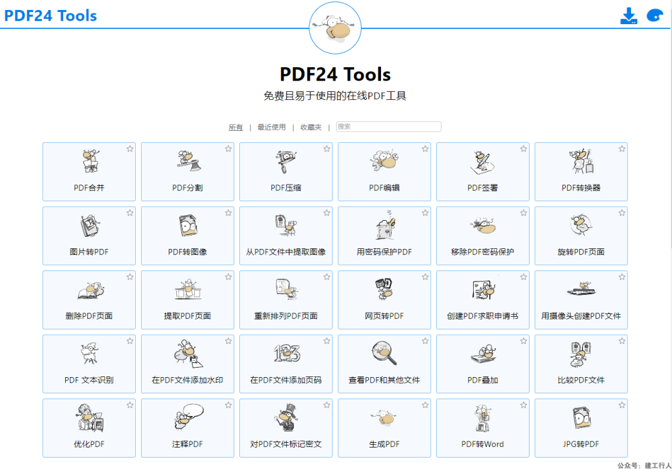Screen dimensions: 672x469
Task: Select the 删除PDF页面 tool icon
Action: 91,291
